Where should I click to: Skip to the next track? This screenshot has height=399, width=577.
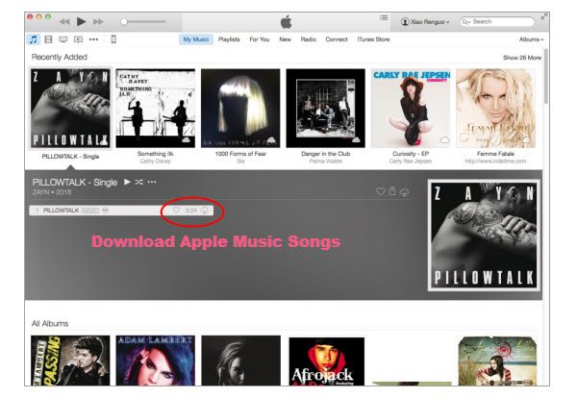98,22
